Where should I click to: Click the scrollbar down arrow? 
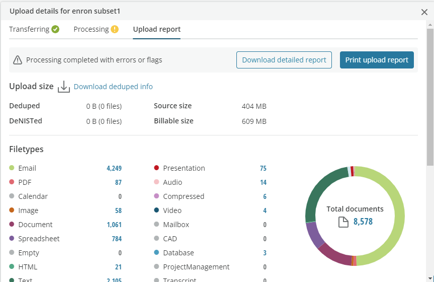tap(430, 278)
